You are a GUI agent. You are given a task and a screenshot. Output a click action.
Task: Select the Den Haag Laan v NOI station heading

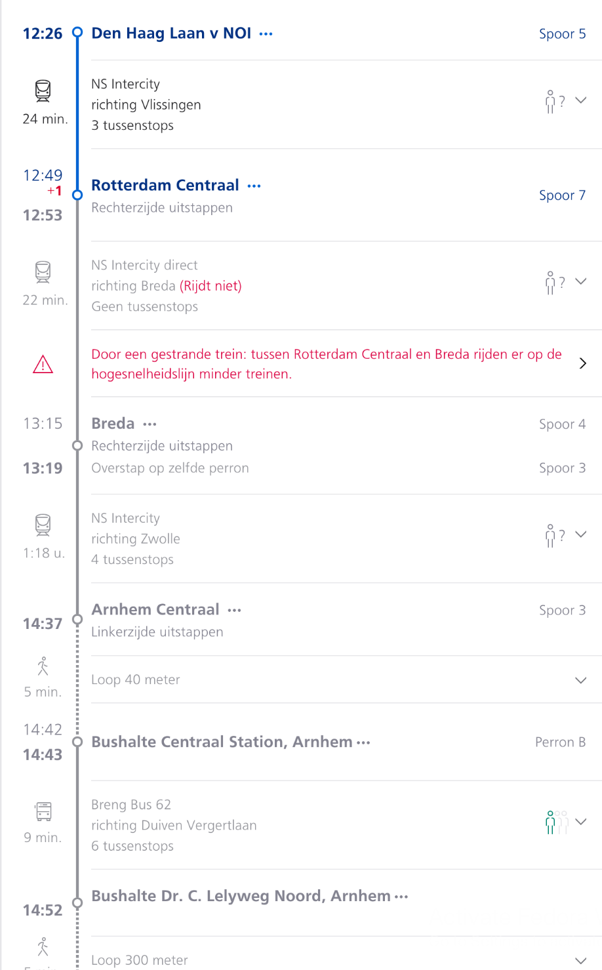pyautogui.click(x=171, y=33)
